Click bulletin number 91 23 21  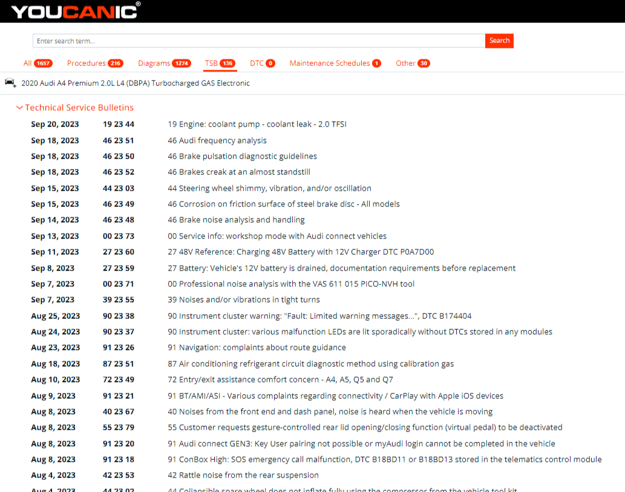119,396
